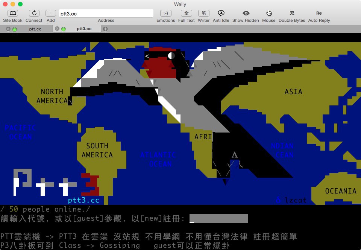Open a new tab with plus button
The height and width of the screenshot is (250, 361).
[105, 29]
